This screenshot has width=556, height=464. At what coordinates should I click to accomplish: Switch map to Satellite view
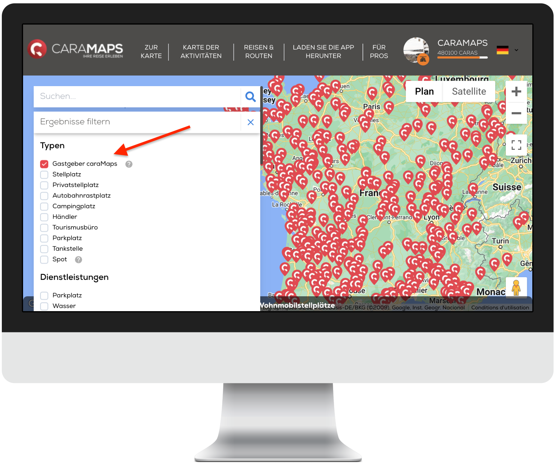(x=469, y=92)
